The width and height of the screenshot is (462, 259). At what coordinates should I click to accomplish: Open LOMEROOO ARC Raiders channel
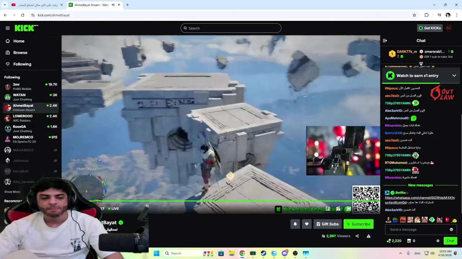[31, 118]
